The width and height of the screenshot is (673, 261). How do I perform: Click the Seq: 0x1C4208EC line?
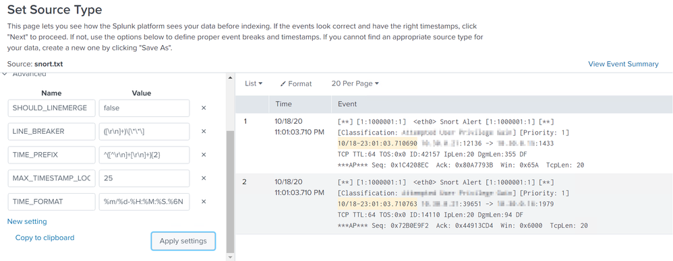click(461, 165)
